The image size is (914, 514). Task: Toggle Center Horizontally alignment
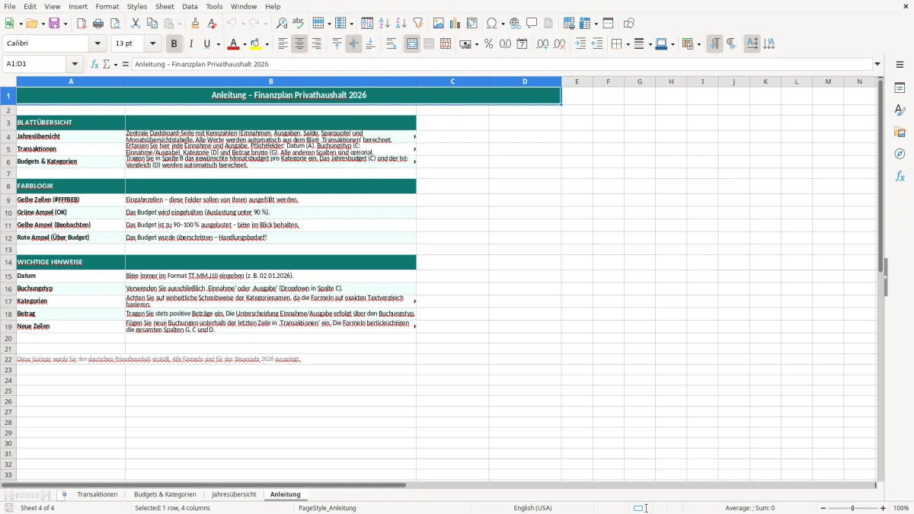tap(299, 44)
